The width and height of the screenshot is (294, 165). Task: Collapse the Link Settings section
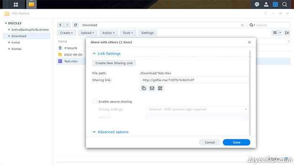(94, 54)
